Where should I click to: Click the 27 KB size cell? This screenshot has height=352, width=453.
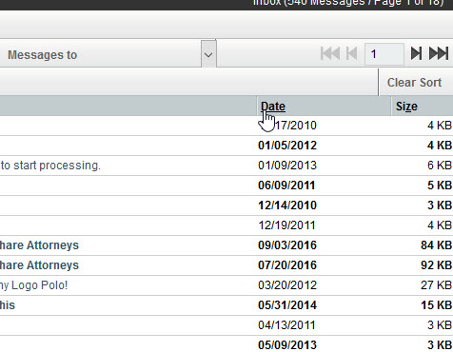pos(436,285)
